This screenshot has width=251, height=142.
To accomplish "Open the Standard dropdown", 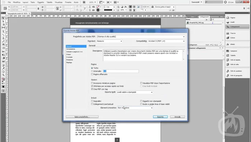I will coord(110,41).
